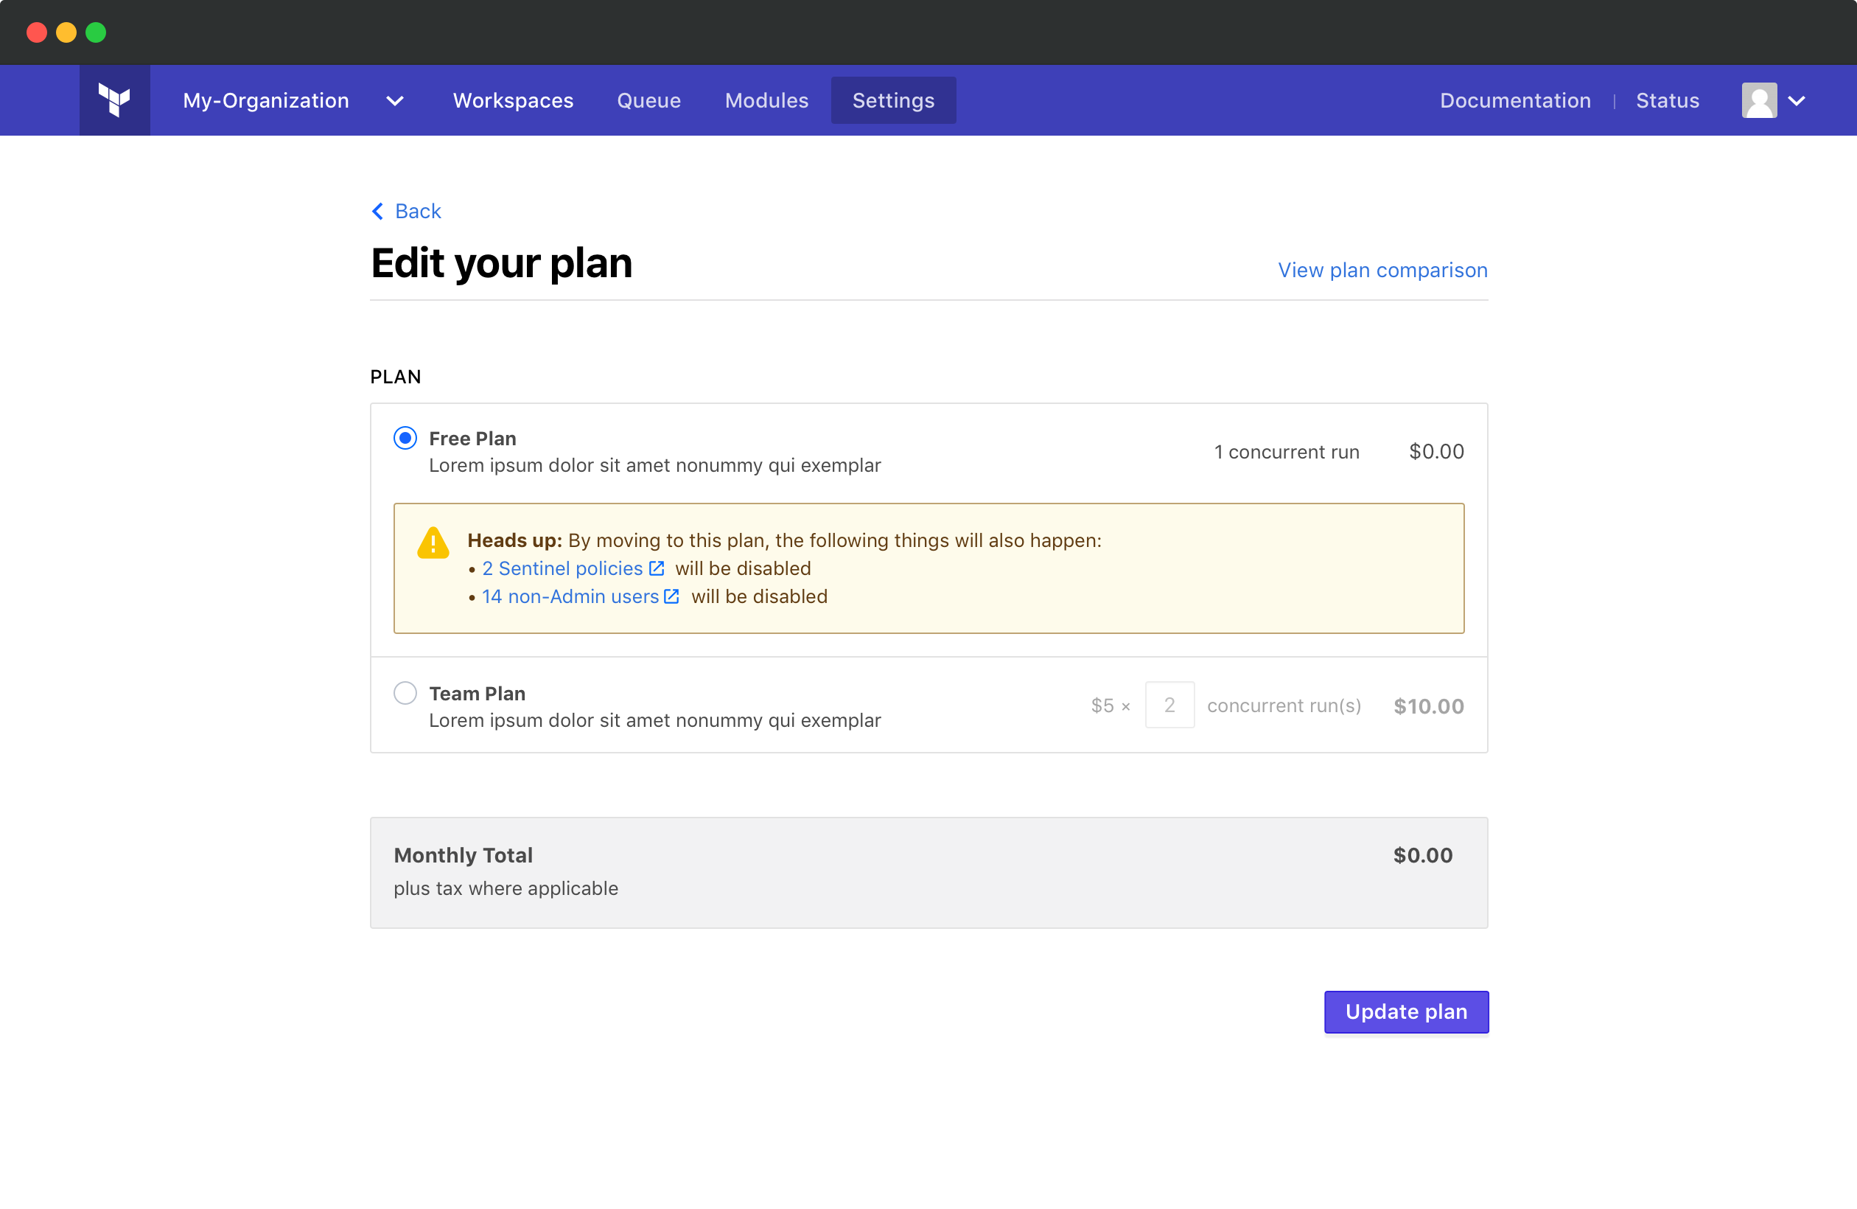This screenshot has height=1209, width=1857.
Task: Select the Team Plan radio button
Action: pyautogui.click(x=405, y=693)
